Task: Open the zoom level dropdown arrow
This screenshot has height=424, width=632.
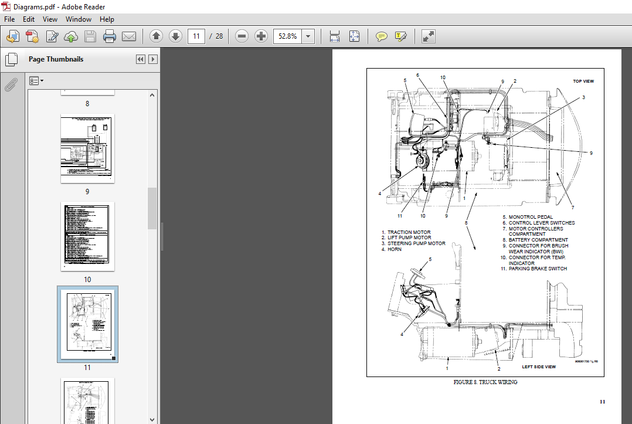Action: (x=308, y=36)
